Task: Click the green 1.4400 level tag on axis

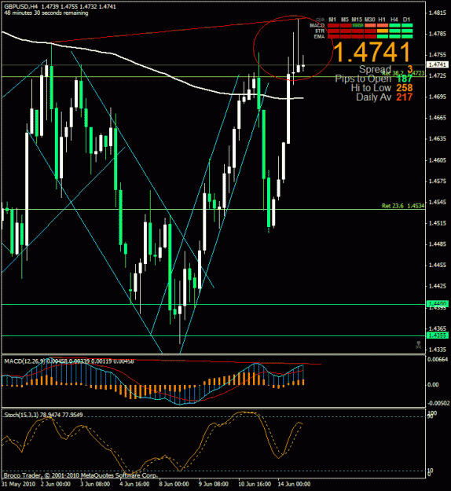Action: (437, 304)
